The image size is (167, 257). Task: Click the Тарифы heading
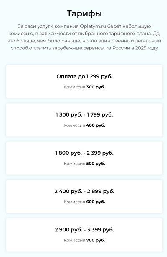[84, 13]
